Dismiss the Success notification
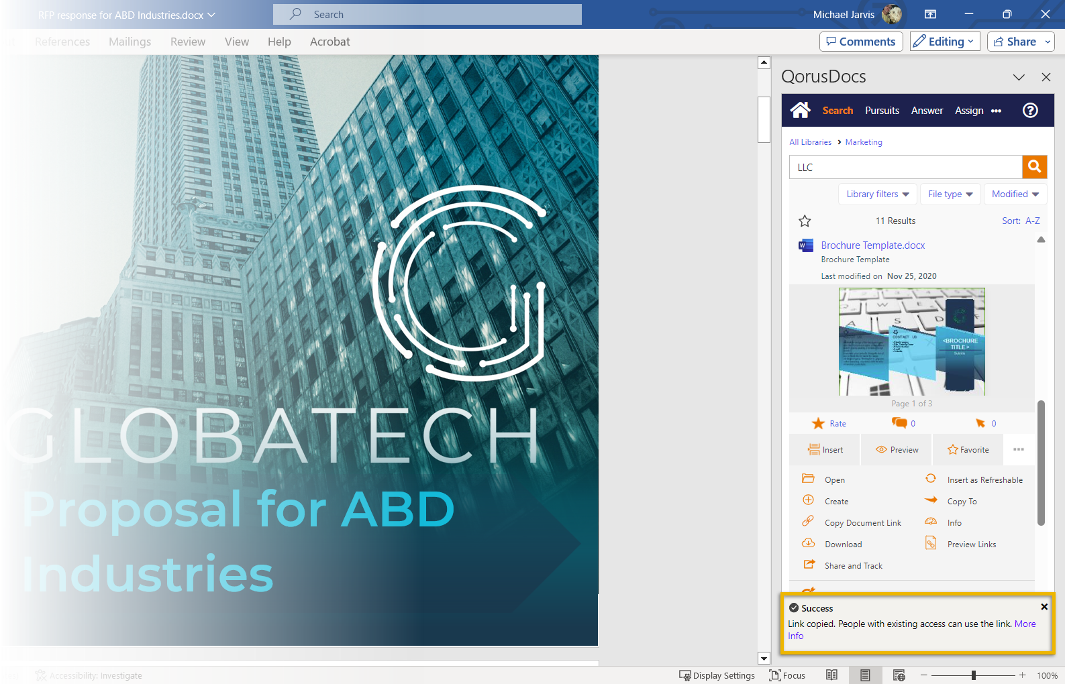 [x=1044, y=607]
